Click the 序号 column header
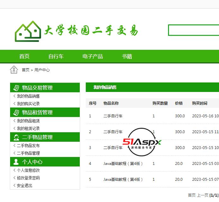Image resolution: width=219 pixels, height=202 pixels. [x=93, y=103]
